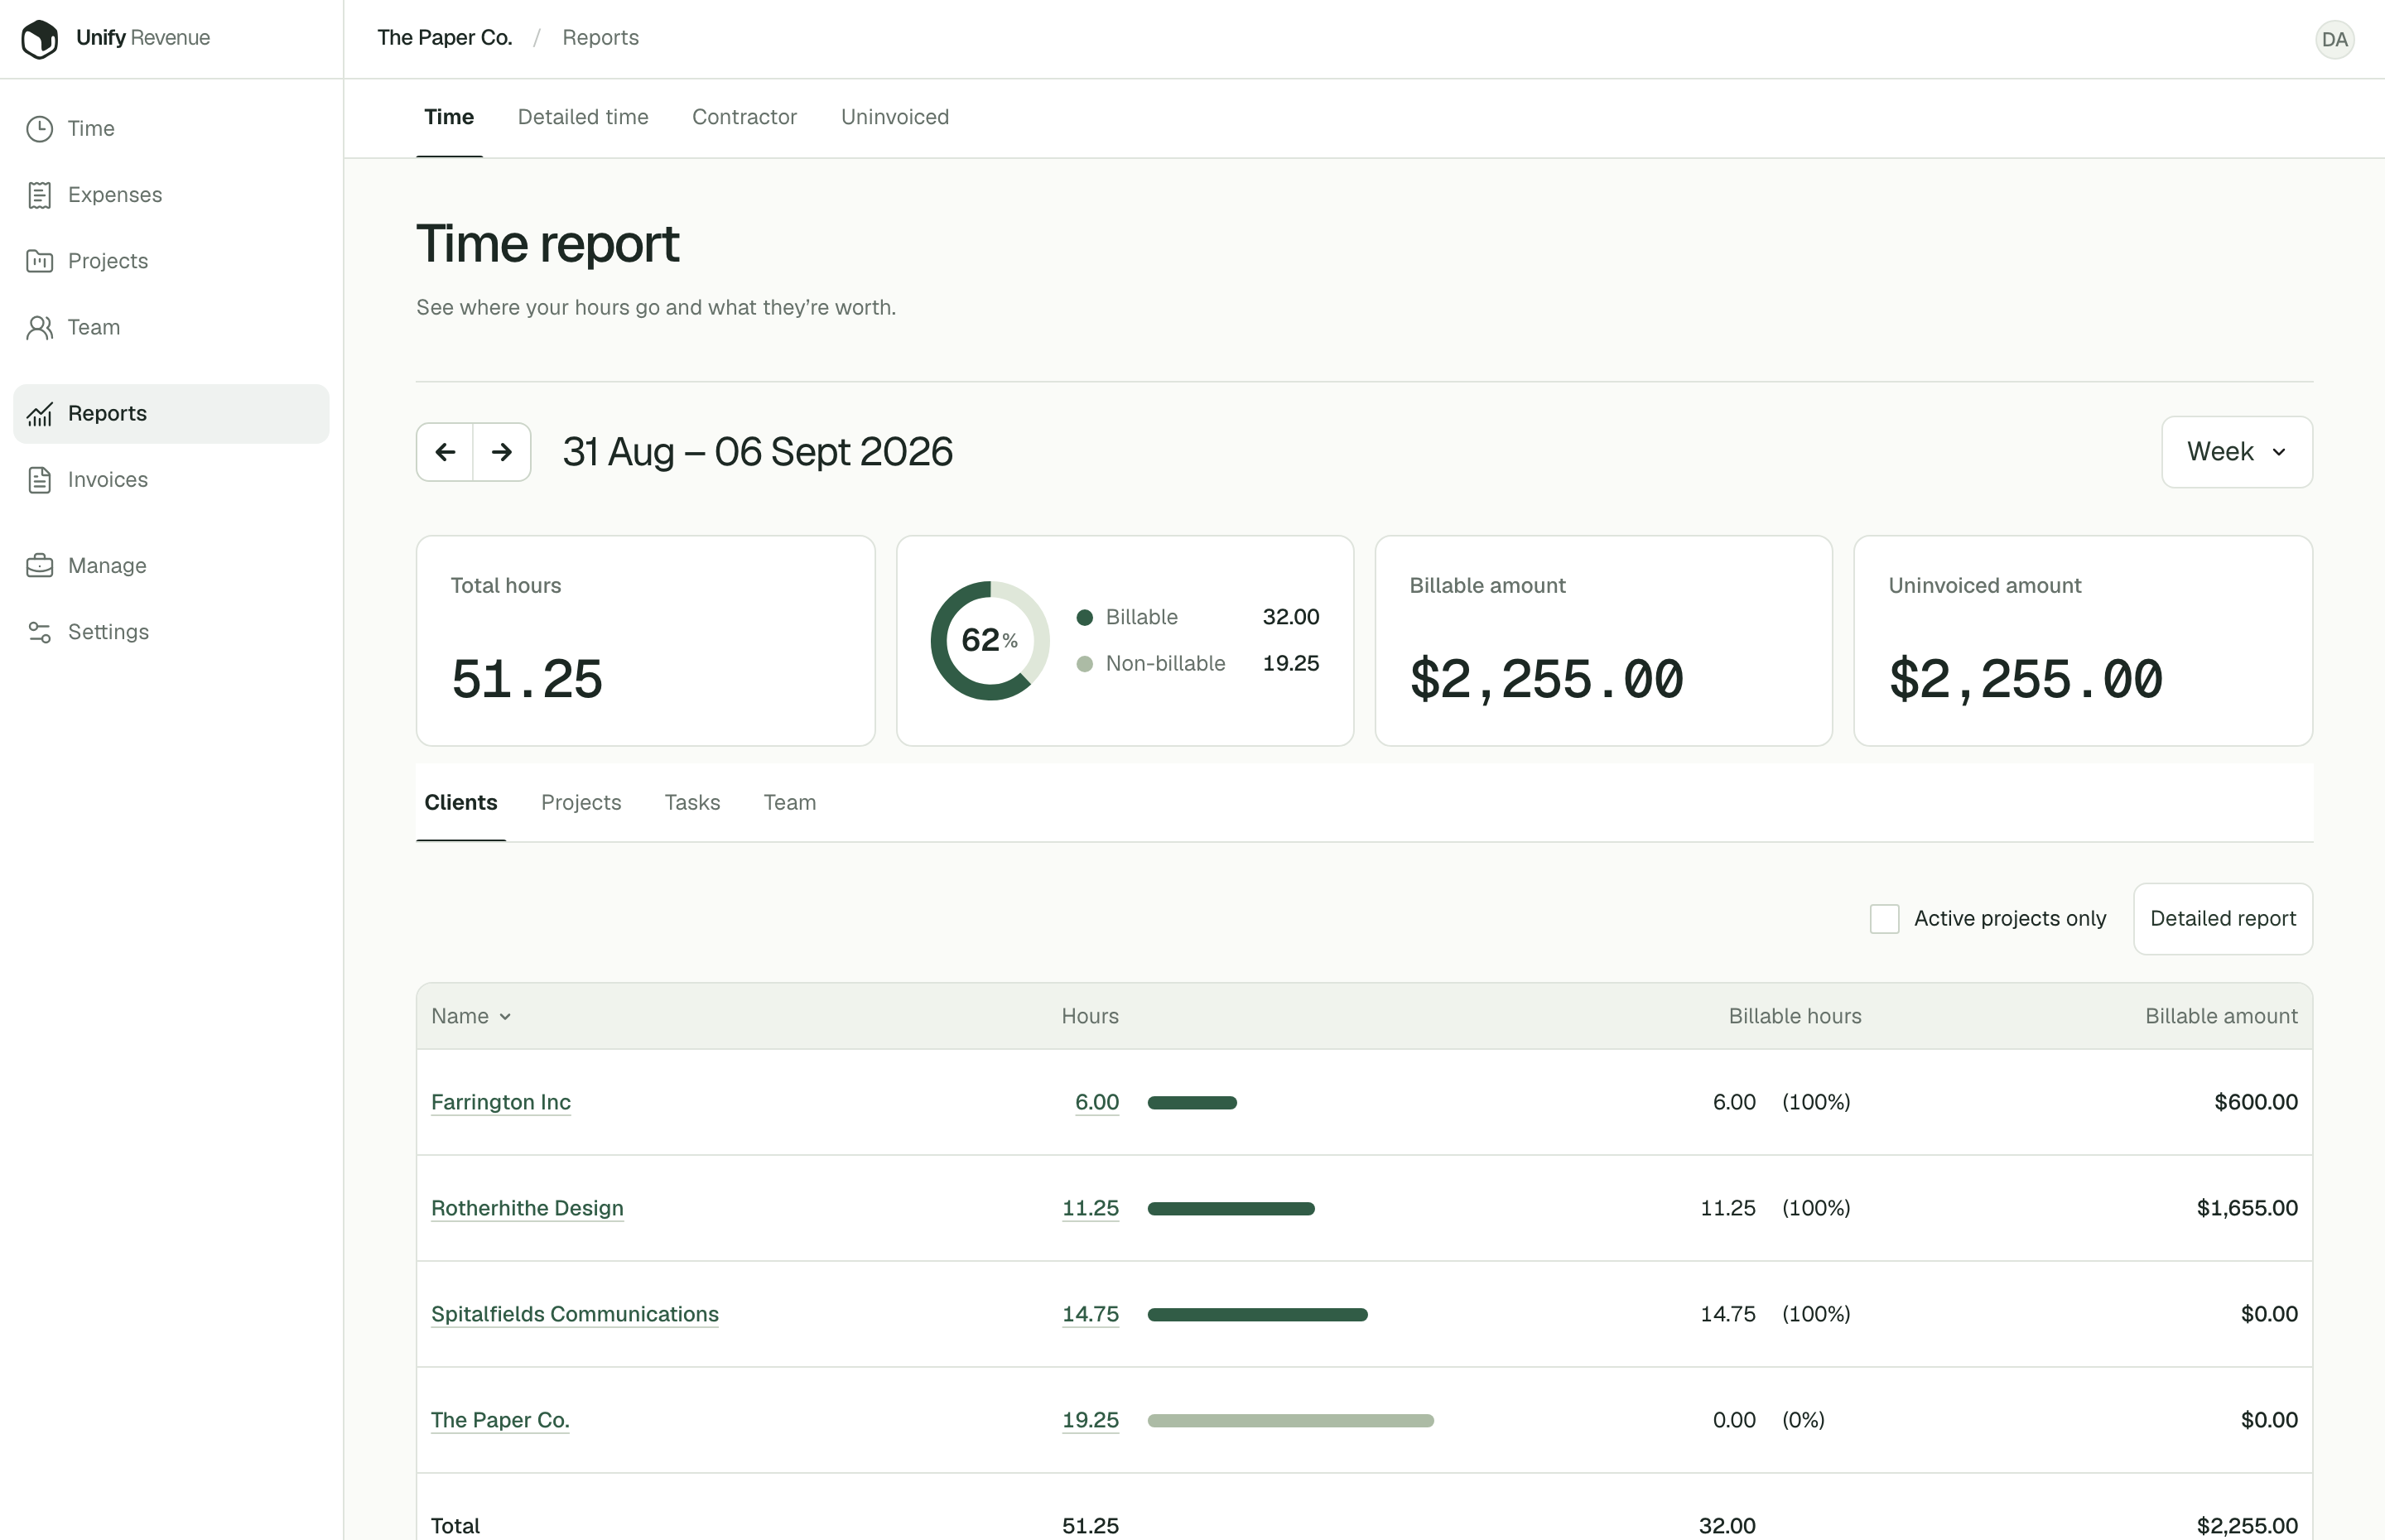The width and height of the screenshot is (2385, 1540).
Task: Go to previous week with left arrow
Action: 445,452
